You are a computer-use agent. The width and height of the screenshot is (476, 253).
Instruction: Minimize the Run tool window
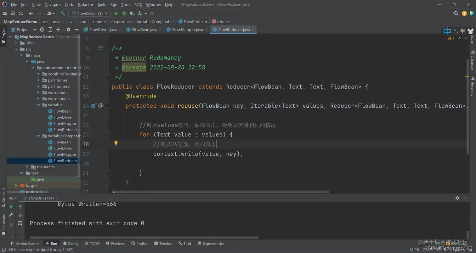pos(466,198)
